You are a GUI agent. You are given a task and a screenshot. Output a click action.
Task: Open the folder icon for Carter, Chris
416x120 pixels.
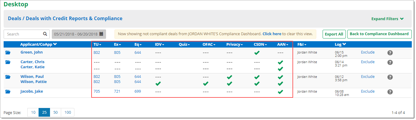[x=8, y=62]
